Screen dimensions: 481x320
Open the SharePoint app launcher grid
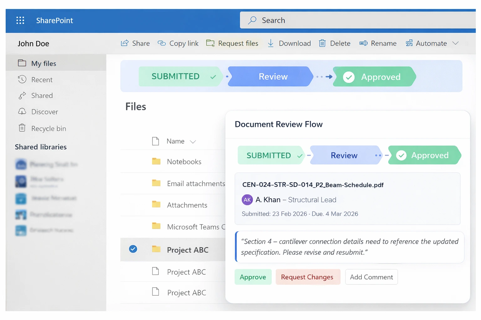(x=20, y=21)
